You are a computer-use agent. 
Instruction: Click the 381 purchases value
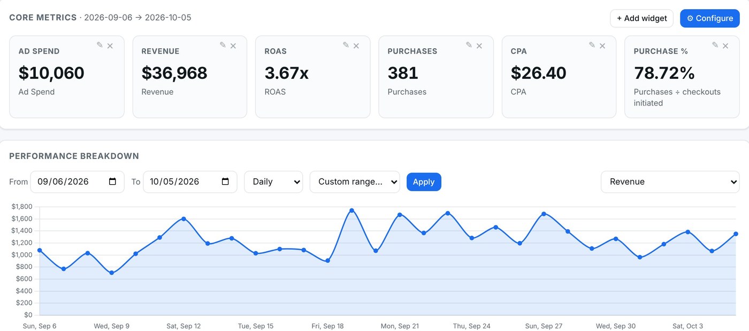[403, 73]
